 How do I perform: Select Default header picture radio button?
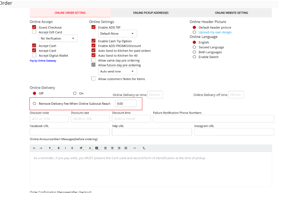[x=194, y=27]
